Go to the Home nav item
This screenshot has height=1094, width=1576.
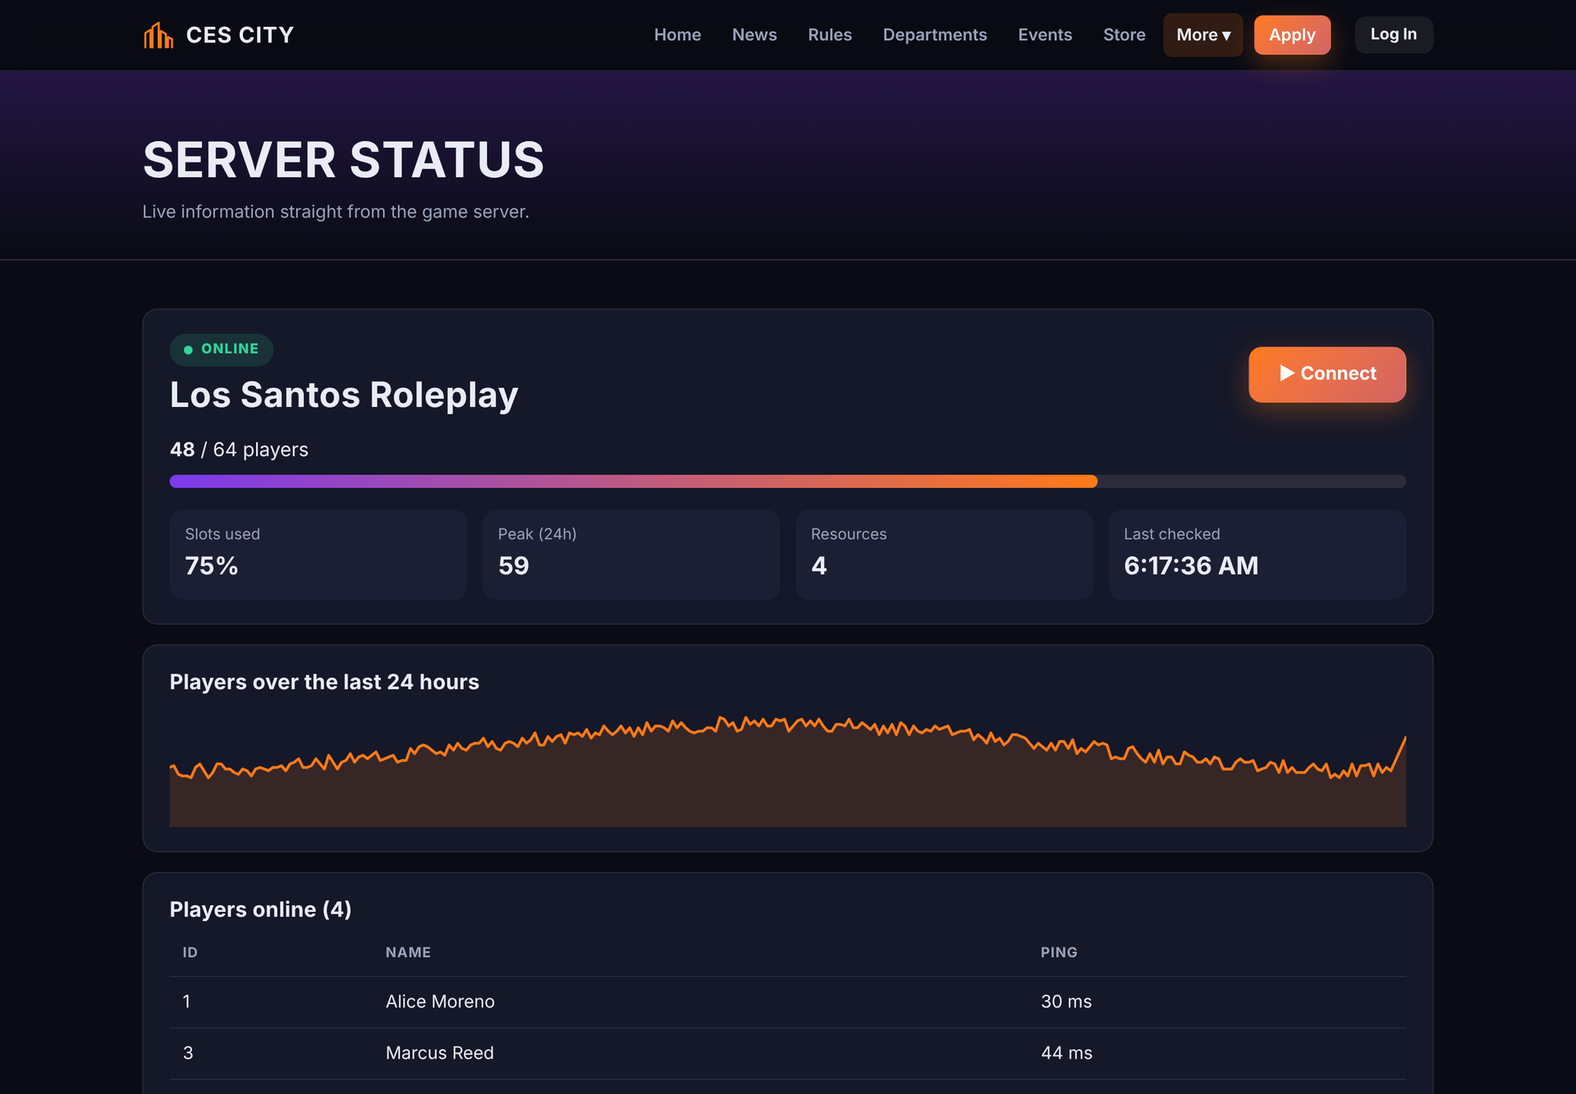677,35
